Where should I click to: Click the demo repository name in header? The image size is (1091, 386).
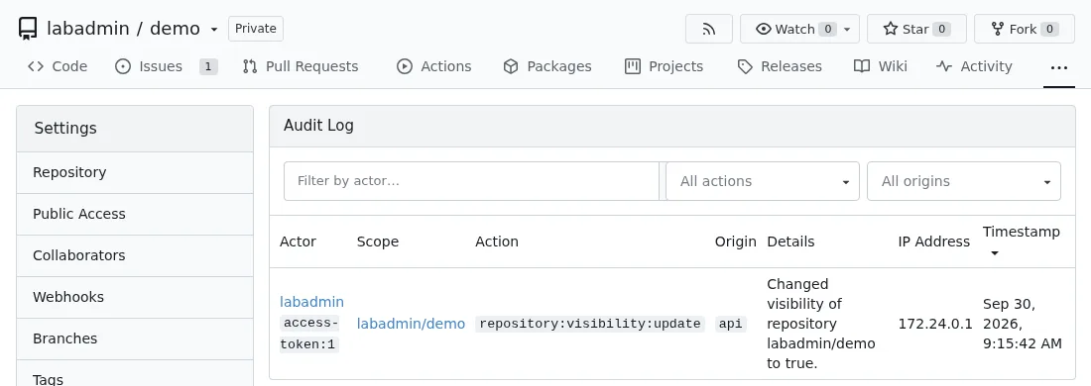(175, 29)
